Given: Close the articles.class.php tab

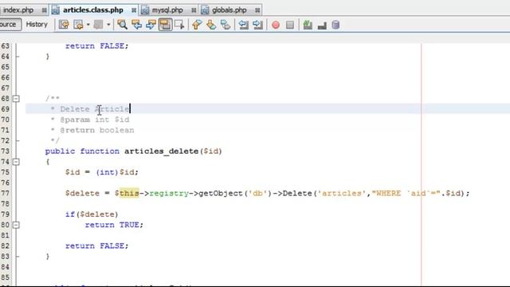Looking at the screenshot, I should (x=134, y=10).
